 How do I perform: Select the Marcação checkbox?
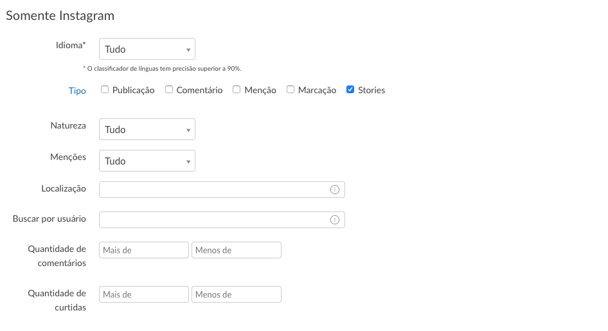(291, 90)
